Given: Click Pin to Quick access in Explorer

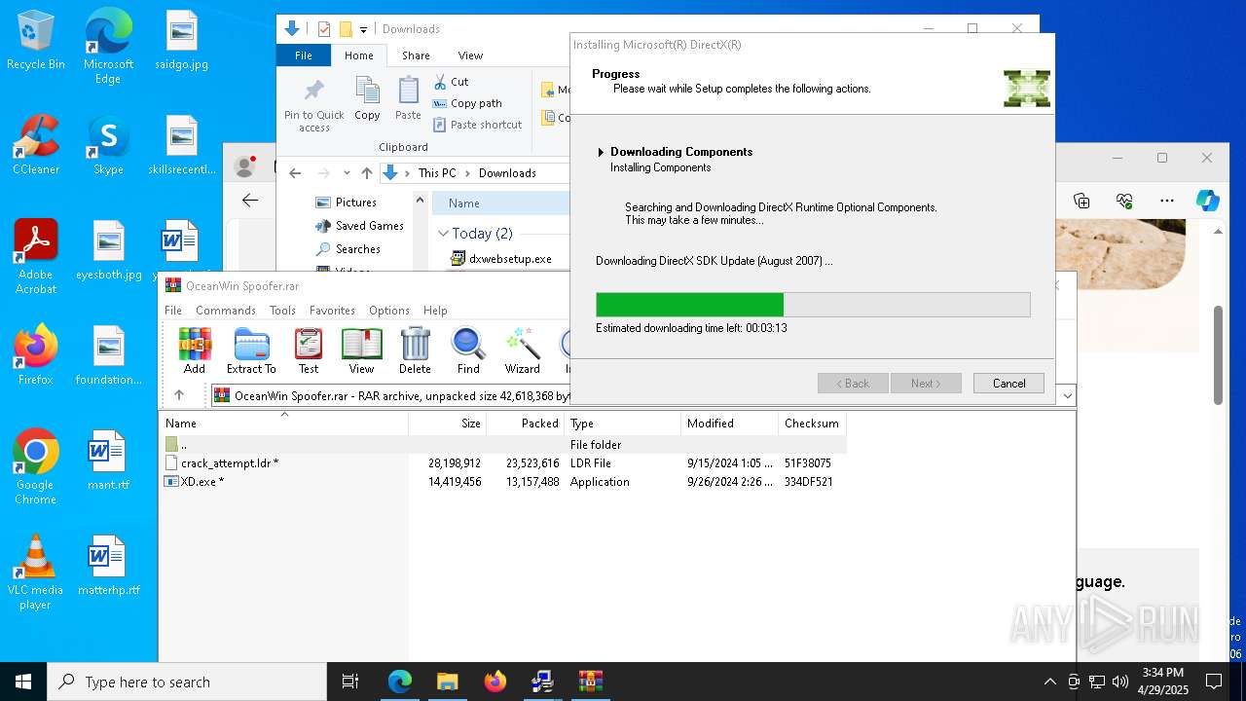Looking at the screenshot, I should tap(313, 107).
